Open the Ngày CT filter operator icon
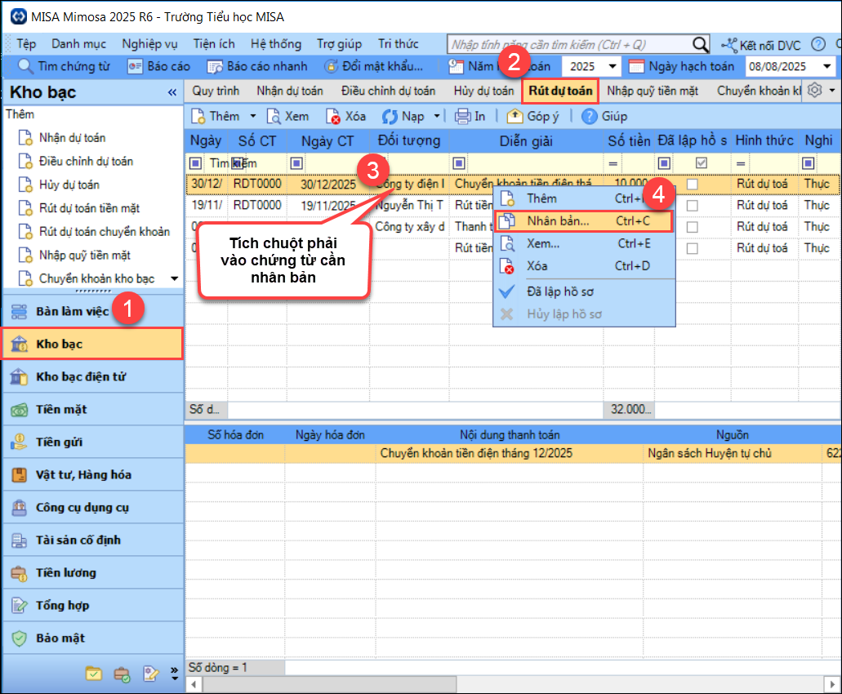842x694 pixels. (x=296, y=163)
